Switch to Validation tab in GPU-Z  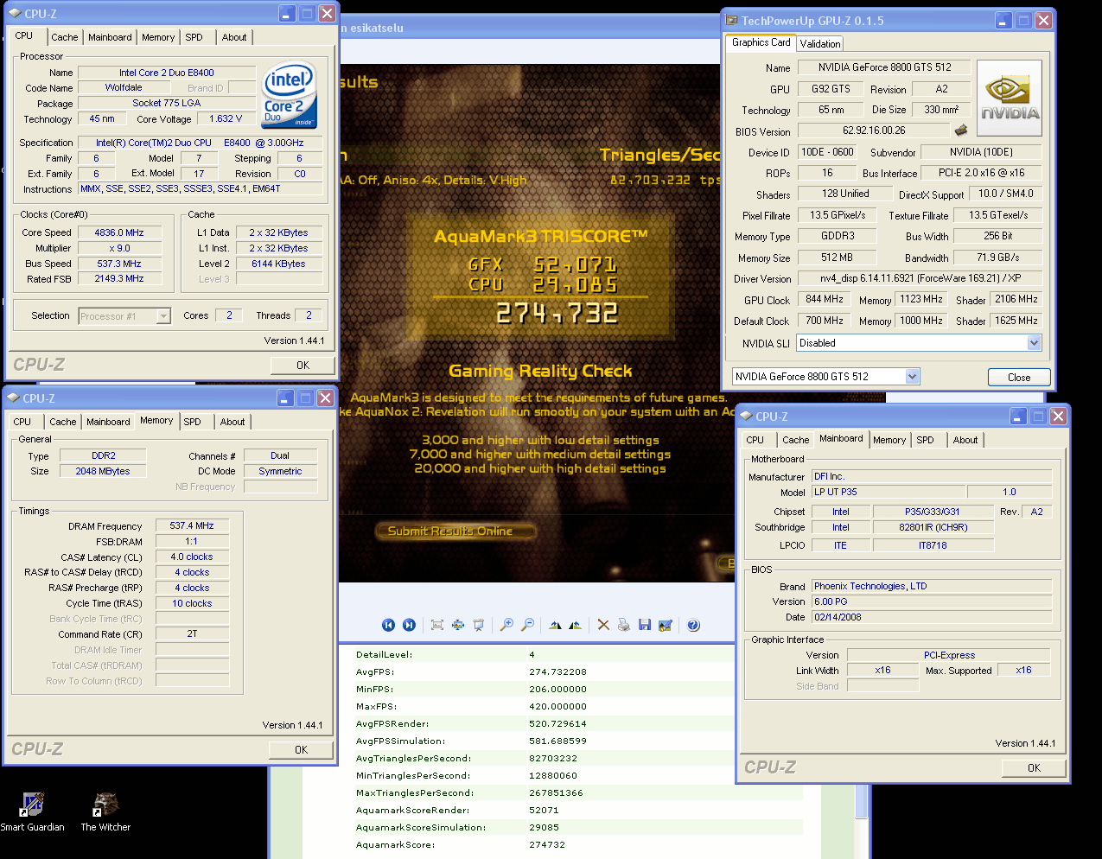click(819, 43)
